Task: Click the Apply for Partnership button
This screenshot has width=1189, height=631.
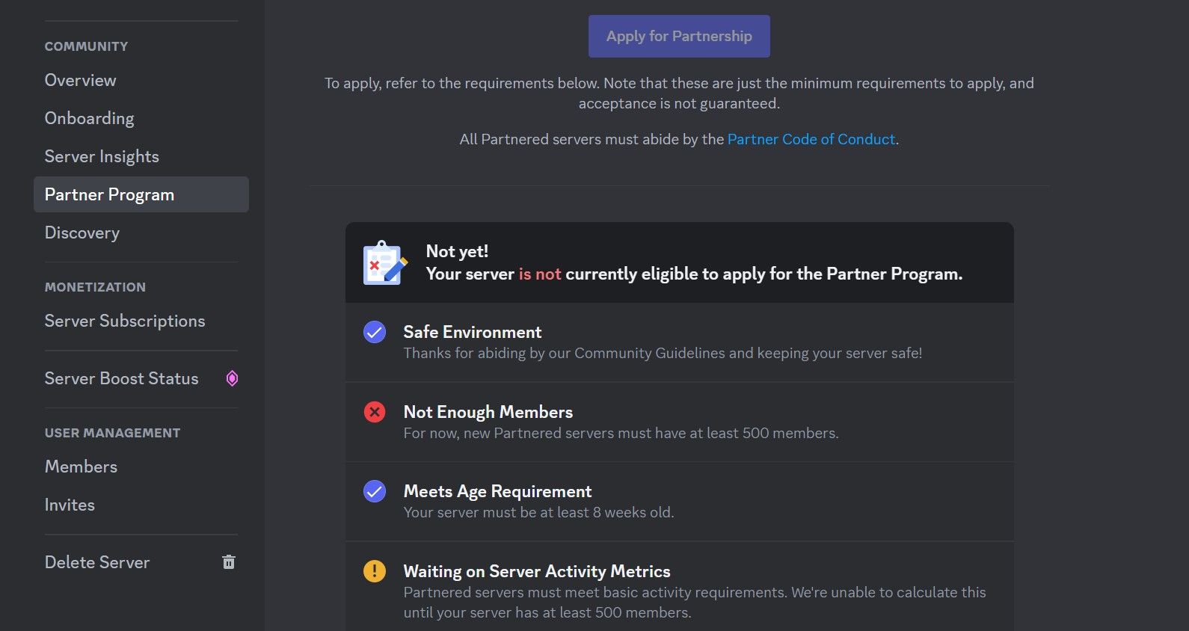Action: (678, 35)
